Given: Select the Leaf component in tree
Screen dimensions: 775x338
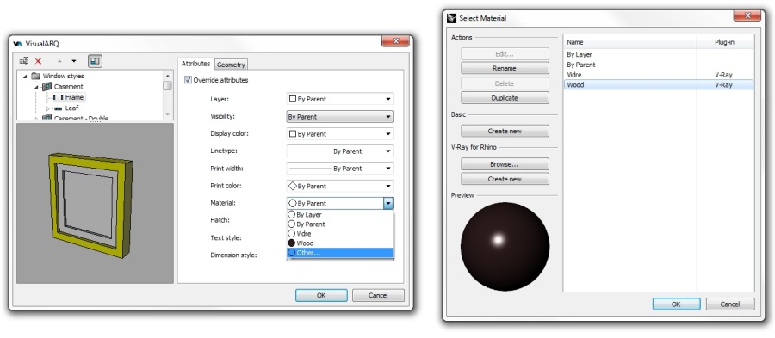Looking at the screenshot, I should [71, 108].
